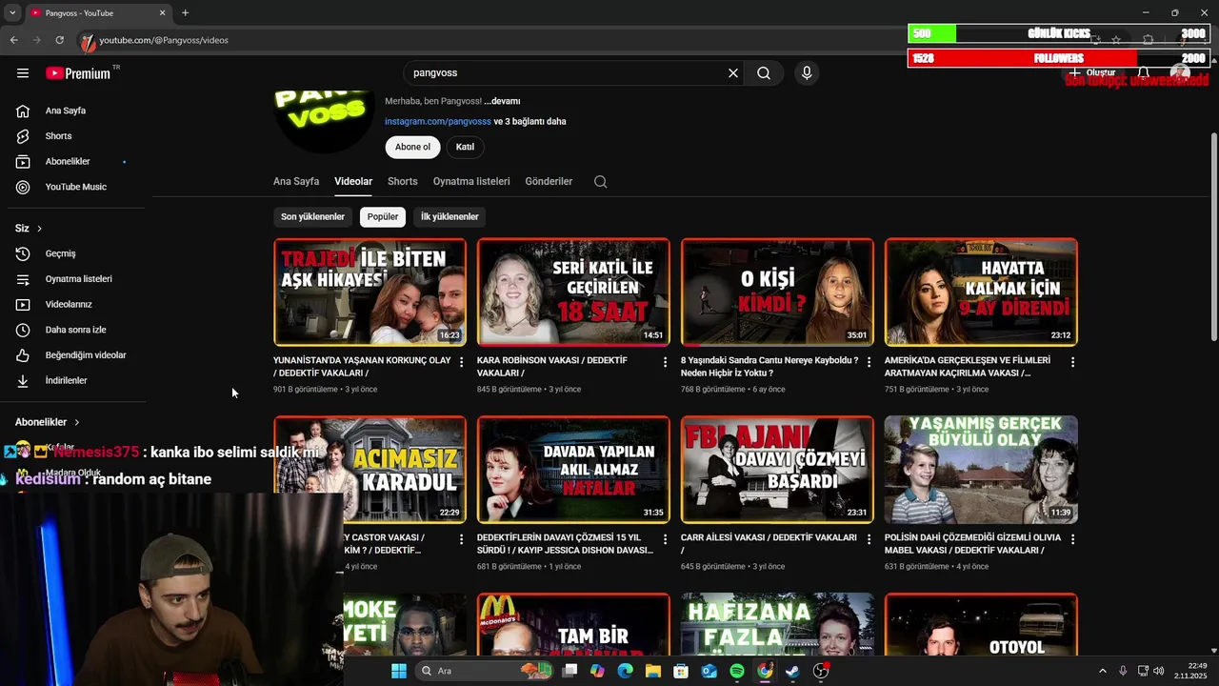Click the Abone ol subscribe button
Image resolution: width=1219 pixels, height=686 pixels.
pyautogui.click(x=412, y=147)
